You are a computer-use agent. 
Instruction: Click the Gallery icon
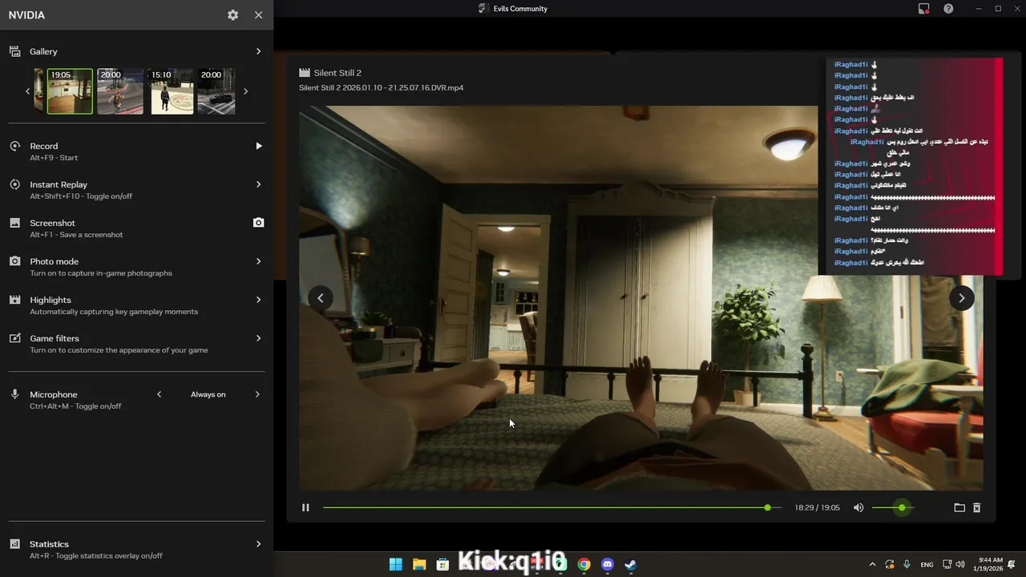[x=14, y=51]
